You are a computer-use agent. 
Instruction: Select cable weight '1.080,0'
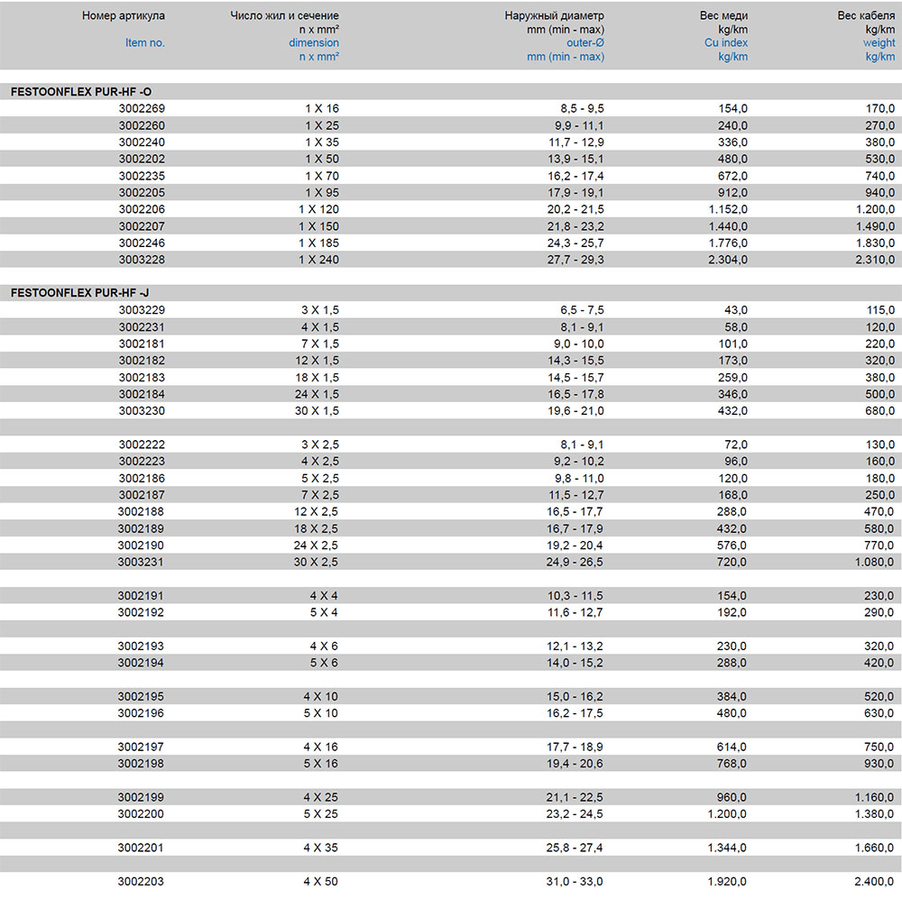[x=874, y=562]
